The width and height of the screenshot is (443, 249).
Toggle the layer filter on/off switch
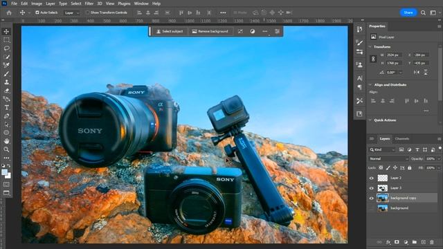click(x=440, y=148)
